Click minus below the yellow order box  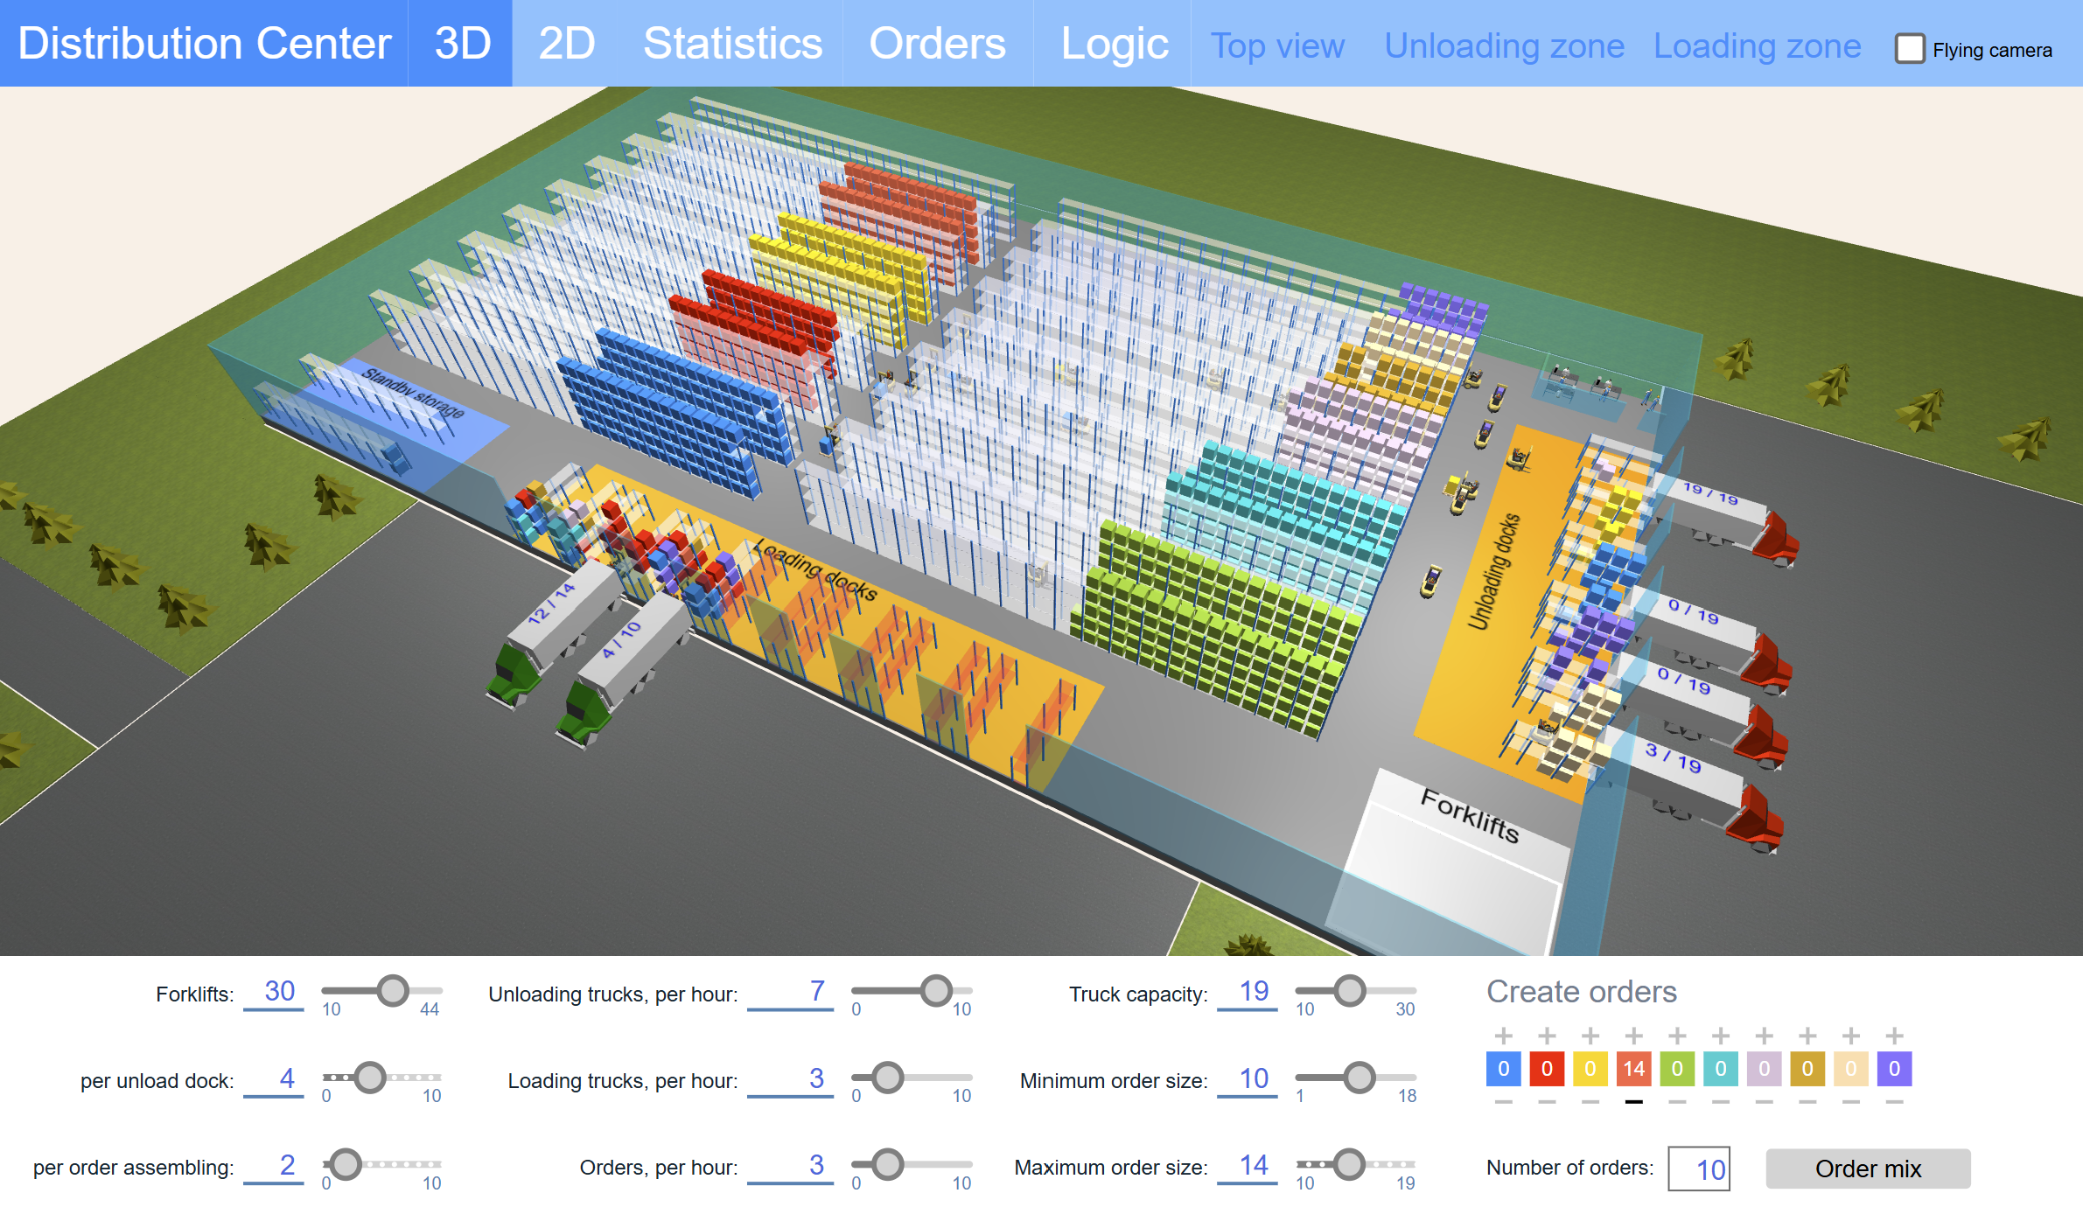1590,1102
